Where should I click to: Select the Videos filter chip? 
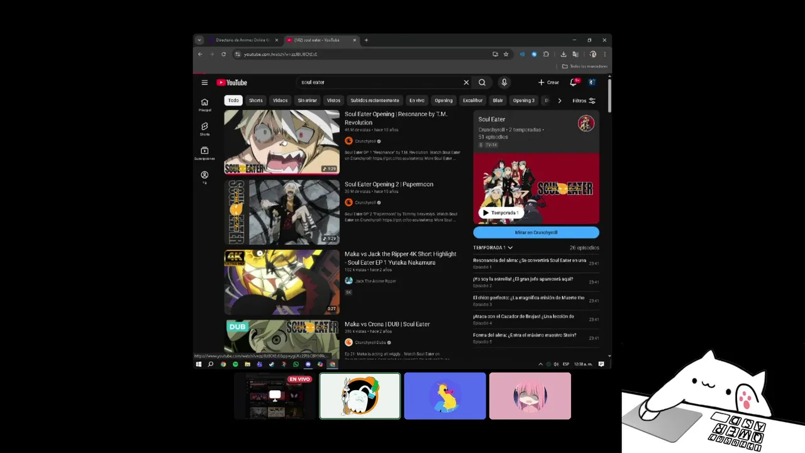coord(280,101)
